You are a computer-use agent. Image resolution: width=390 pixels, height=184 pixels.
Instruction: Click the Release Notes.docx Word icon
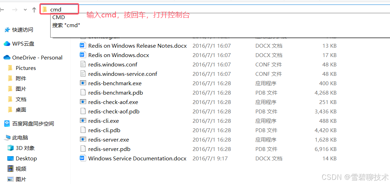[x=83, y=45]
